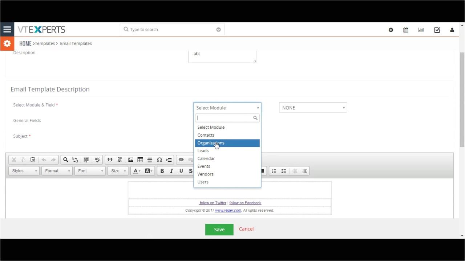Screen dimensions: 465x261
Task: Increase the indent
Action: [x=304, y=171]
